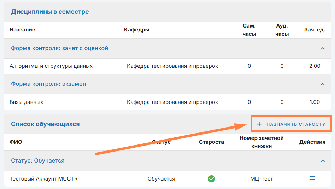Collapse the экзамен group chevron

322,84
